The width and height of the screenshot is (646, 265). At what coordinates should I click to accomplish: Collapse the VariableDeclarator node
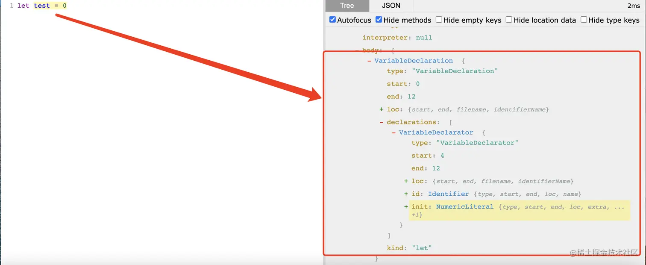point(394,132)
